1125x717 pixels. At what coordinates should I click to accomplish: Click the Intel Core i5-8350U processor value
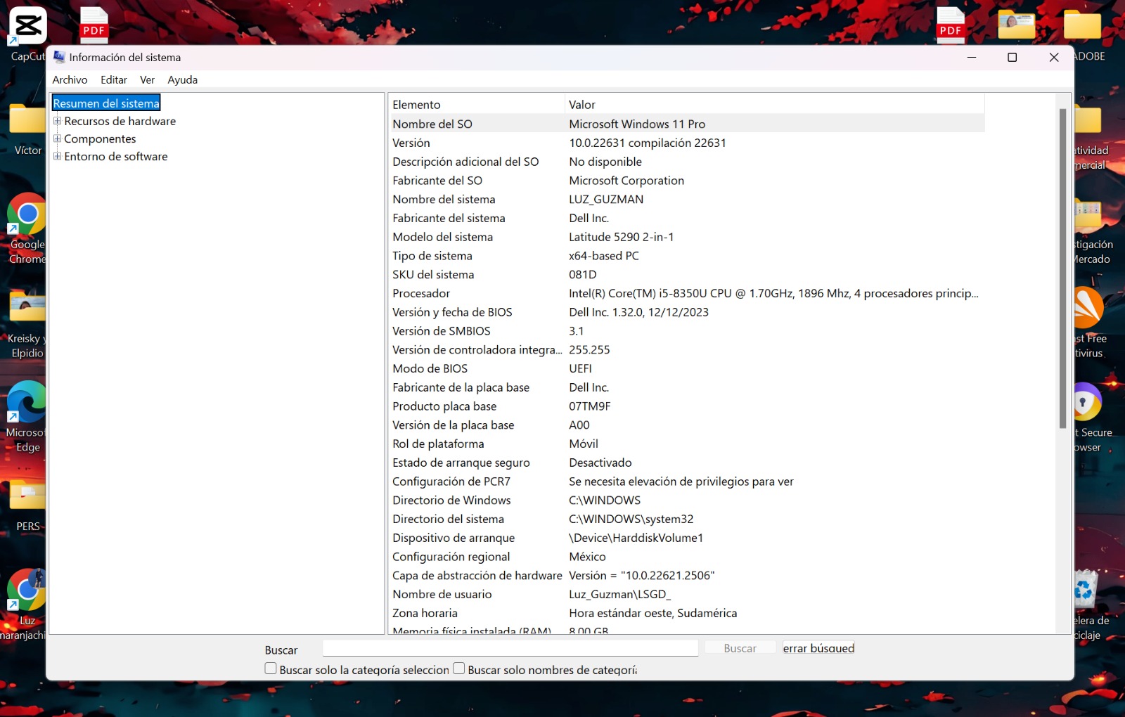tap(773, 293)
